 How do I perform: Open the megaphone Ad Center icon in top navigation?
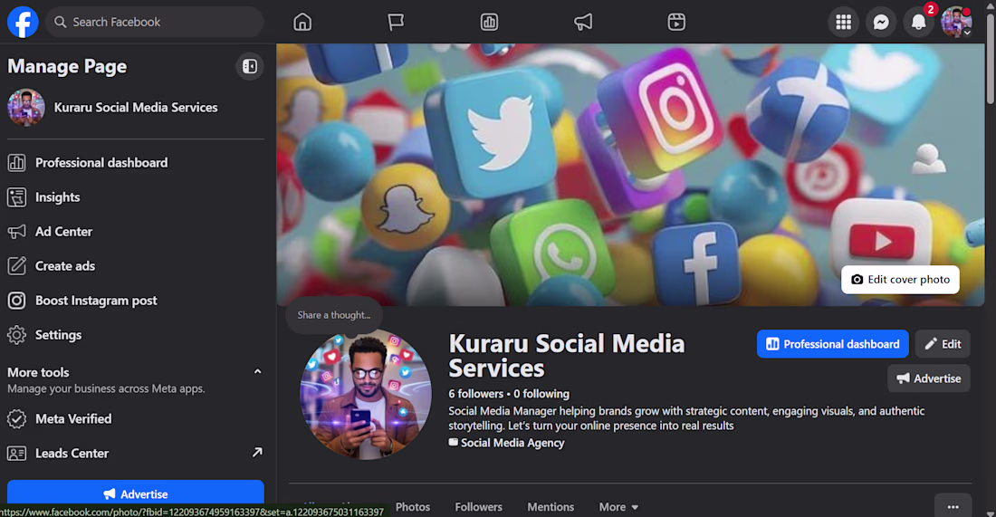click(x=583, y=23)
